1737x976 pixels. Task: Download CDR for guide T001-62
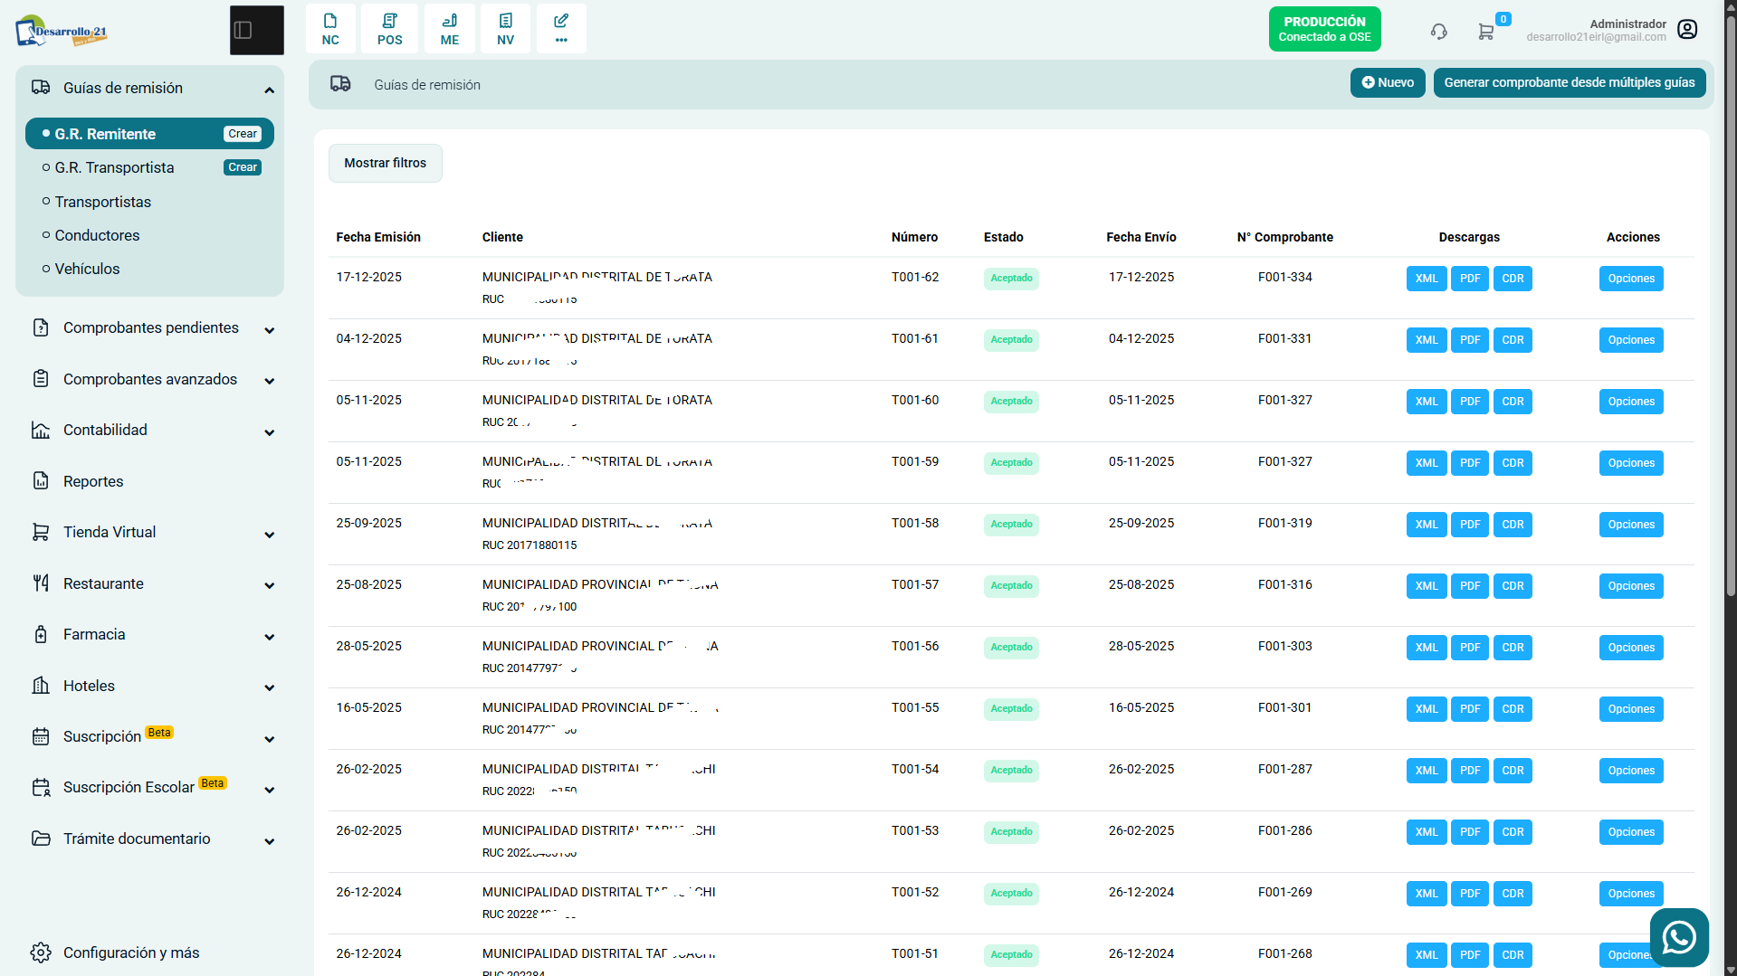[1513, 279]
